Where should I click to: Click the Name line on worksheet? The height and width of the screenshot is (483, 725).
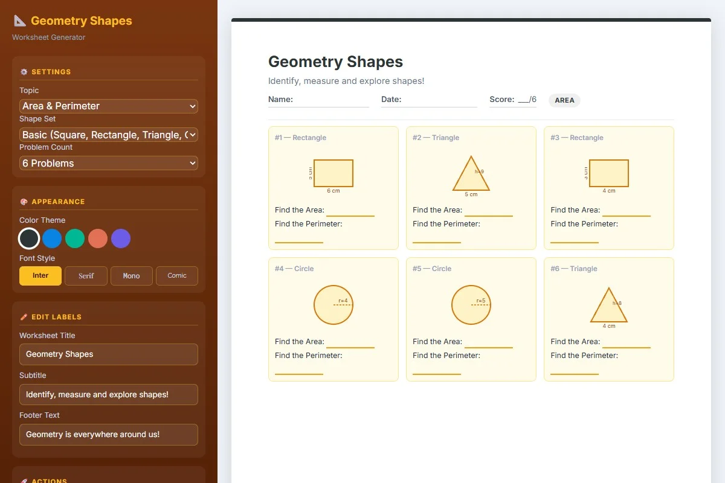[x=318, y=100]
